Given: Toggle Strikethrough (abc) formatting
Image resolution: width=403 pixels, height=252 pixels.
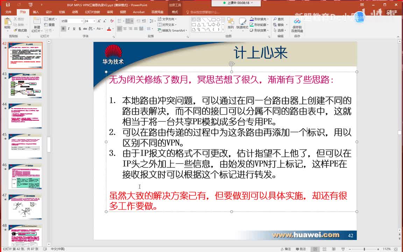Looking at the screenshot, I should [85, 29].
